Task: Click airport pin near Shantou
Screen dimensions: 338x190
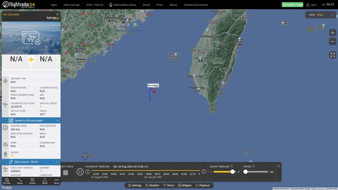Action: pyautogui.click(x=75, y=55)
